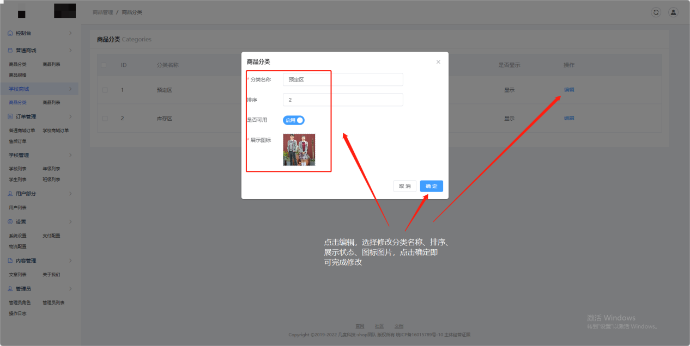Screen dimensions: 690x346
Task: Open the 用户部分 user section icon
Action: [x=9, y=193]
